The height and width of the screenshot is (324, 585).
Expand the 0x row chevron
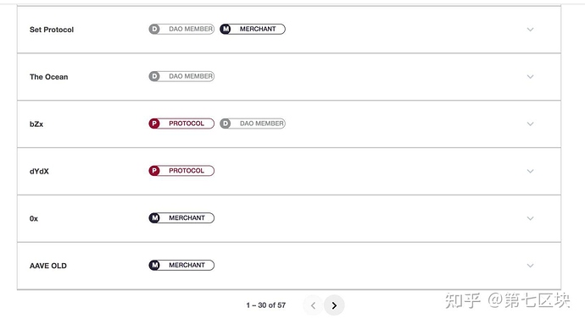[x=530, y=218]
